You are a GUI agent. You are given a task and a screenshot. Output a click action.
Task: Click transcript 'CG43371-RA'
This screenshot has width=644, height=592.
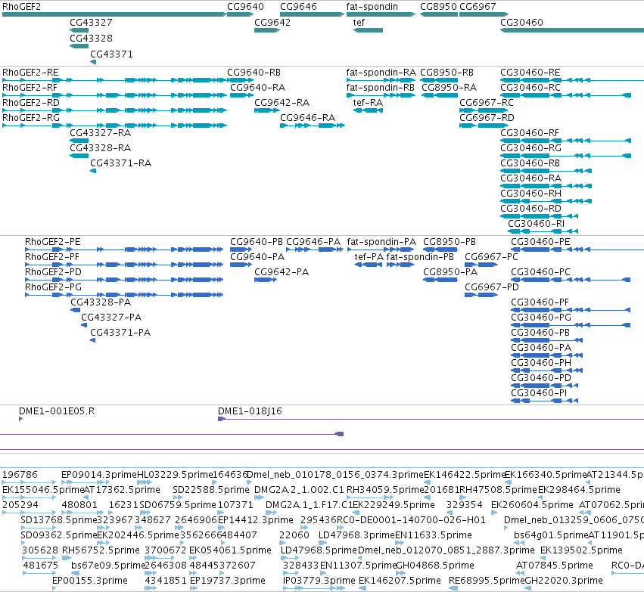tap(121, 164)
